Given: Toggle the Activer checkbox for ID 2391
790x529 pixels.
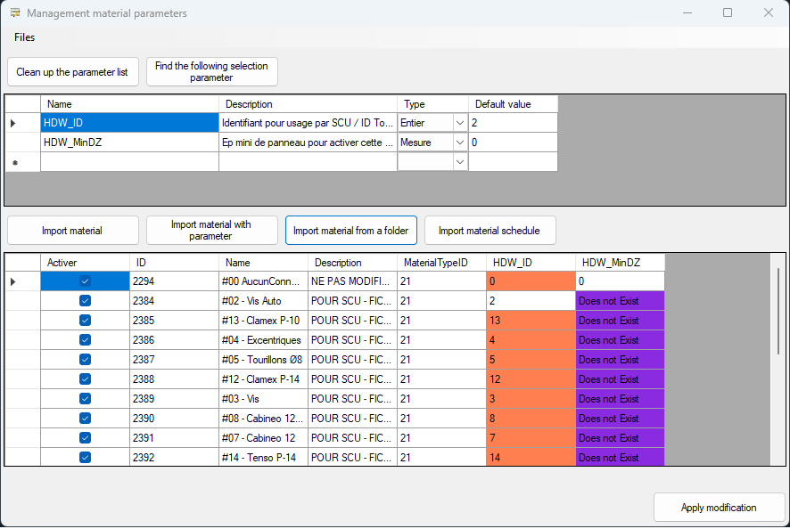Looking at the screenshot, I should tap(85, 438).
